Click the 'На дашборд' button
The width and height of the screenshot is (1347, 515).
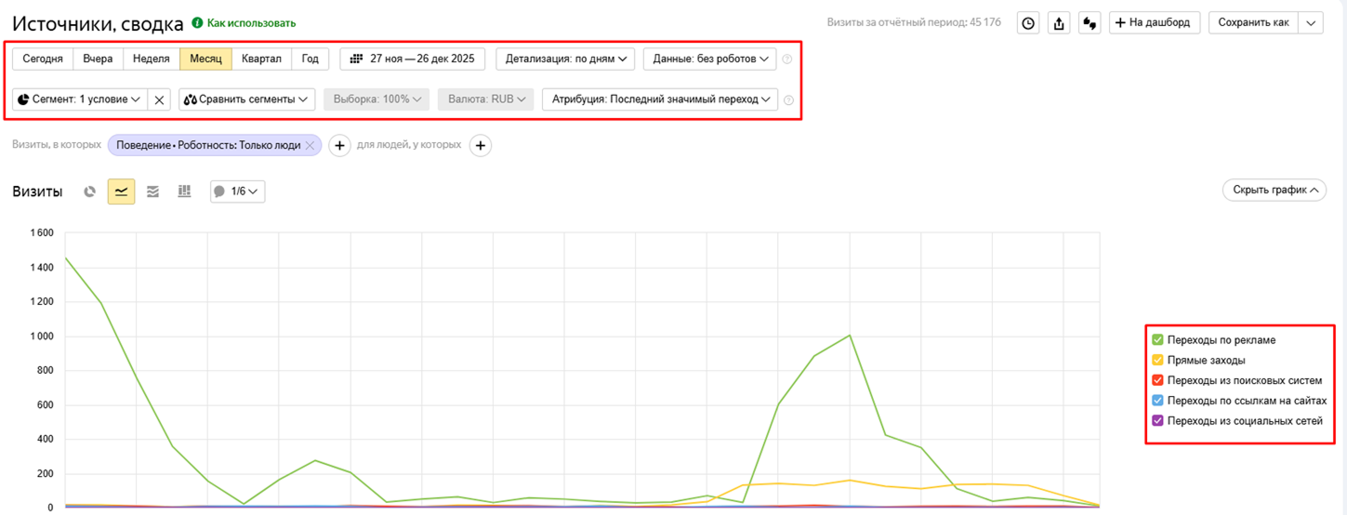tap(1154, 23)
